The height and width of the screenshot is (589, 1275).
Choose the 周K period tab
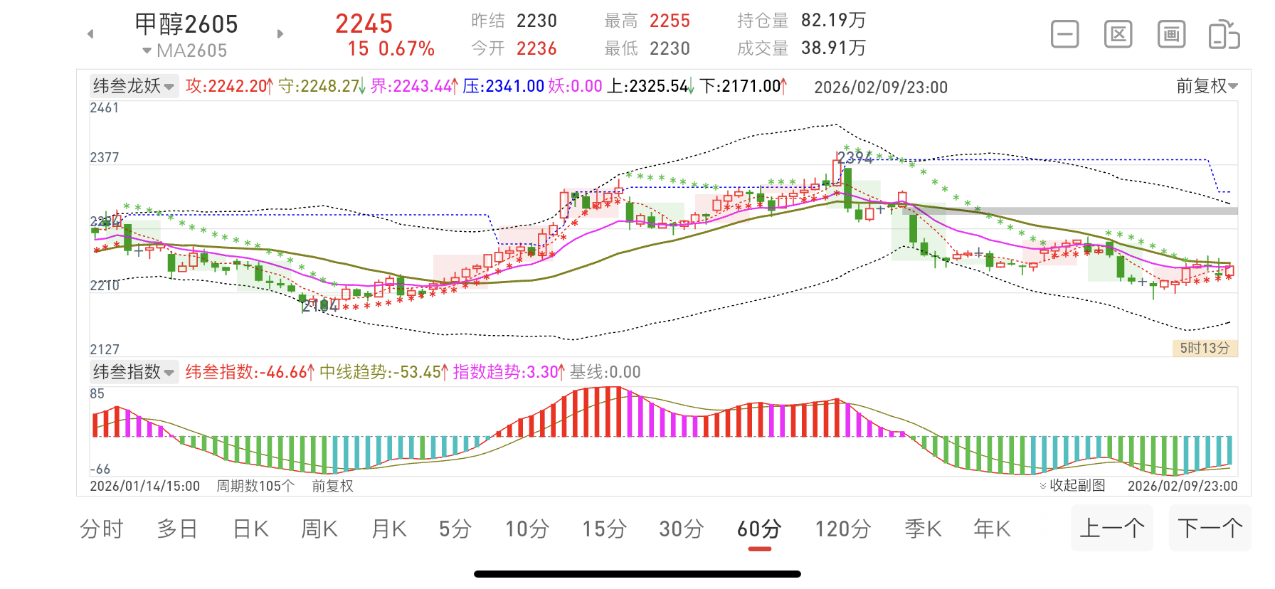tap(319, 529)
